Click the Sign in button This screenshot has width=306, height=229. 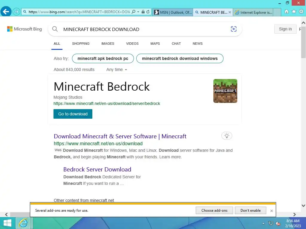pos(285,29)
